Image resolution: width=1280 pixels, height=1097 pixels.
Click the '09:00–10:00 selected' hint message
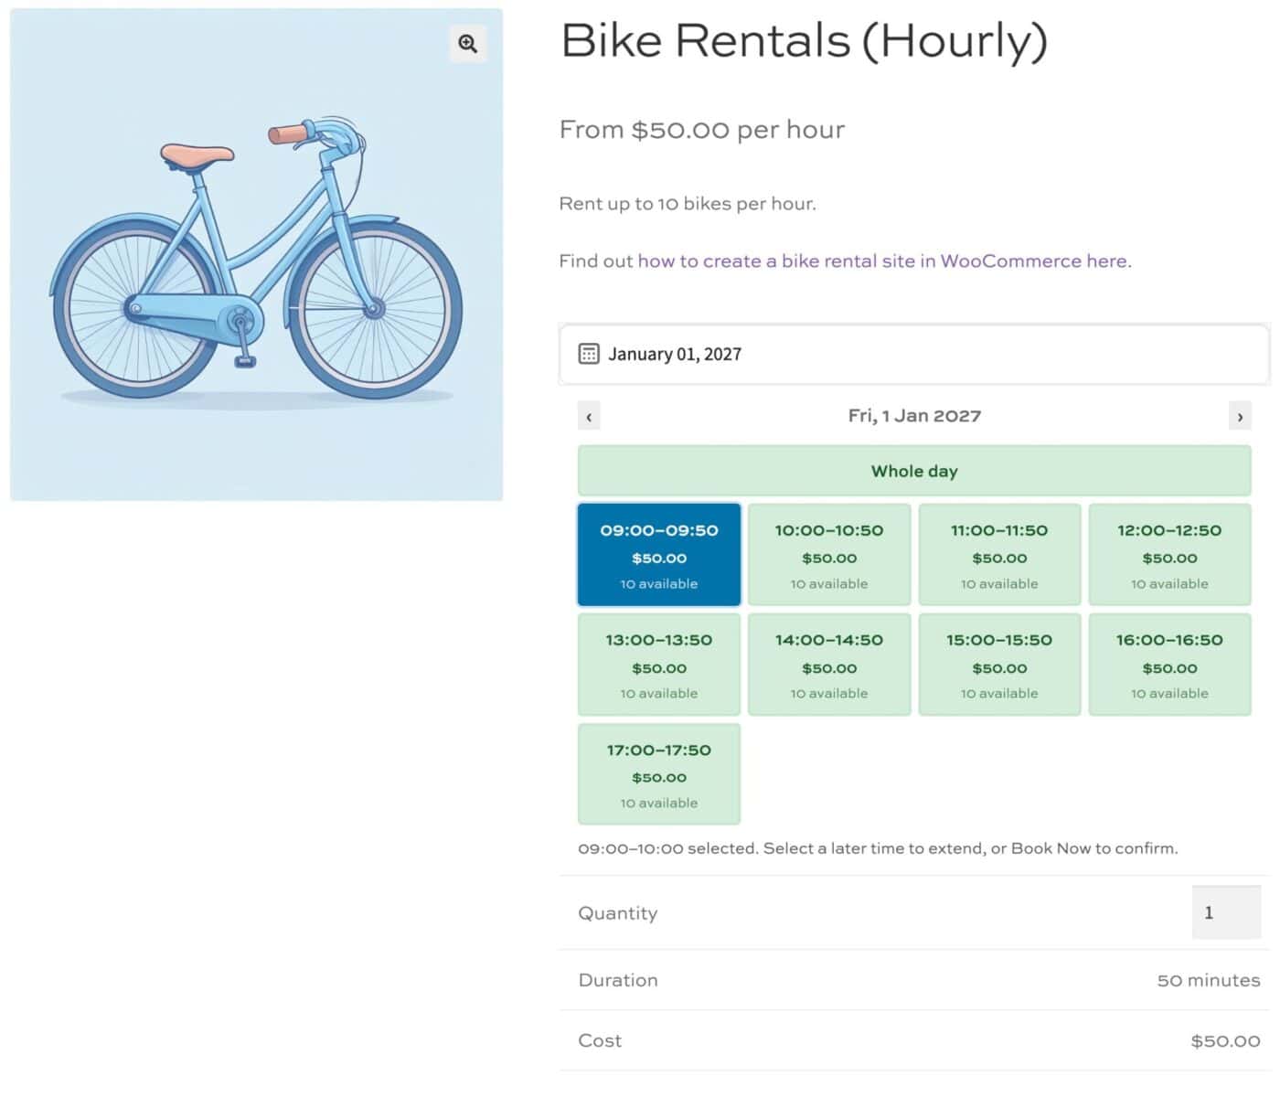coord(878,848)
